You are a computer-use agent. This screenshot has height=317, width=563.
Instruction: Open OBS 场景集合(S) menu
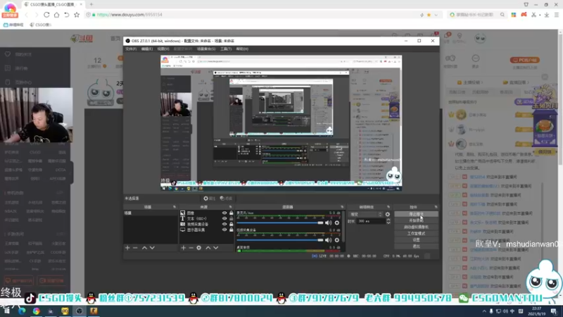click(206, 49)
